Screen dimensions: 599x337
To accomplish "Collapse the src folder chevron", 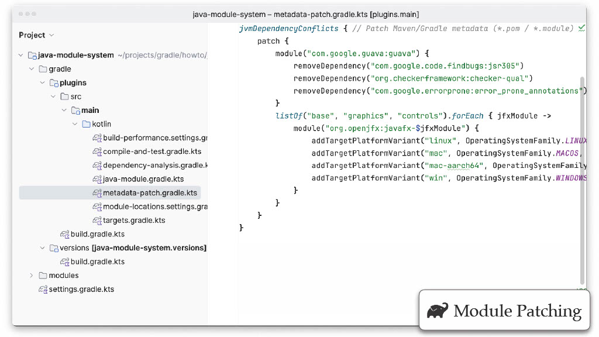I will [53, 97].
